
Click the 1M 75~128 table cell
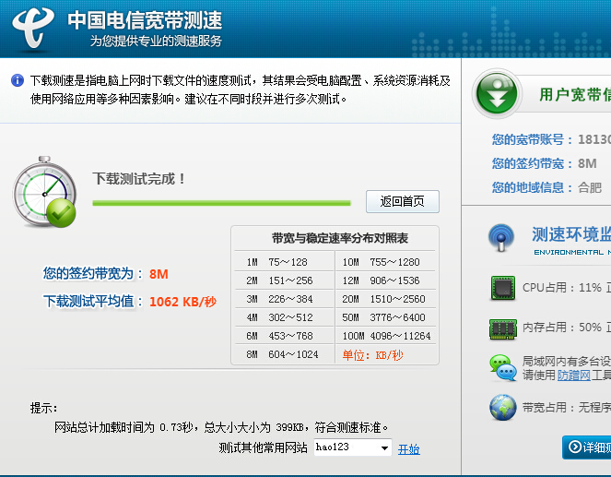point(285,262)
